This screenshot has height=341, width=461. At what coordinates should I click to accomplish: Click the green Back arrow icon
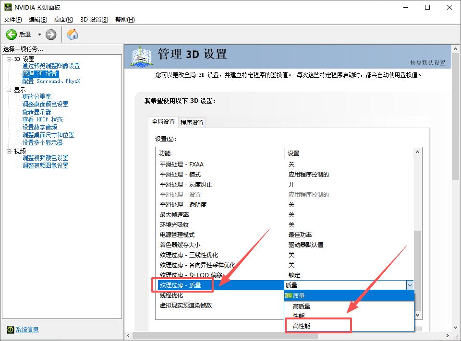[x=12, y=35]
